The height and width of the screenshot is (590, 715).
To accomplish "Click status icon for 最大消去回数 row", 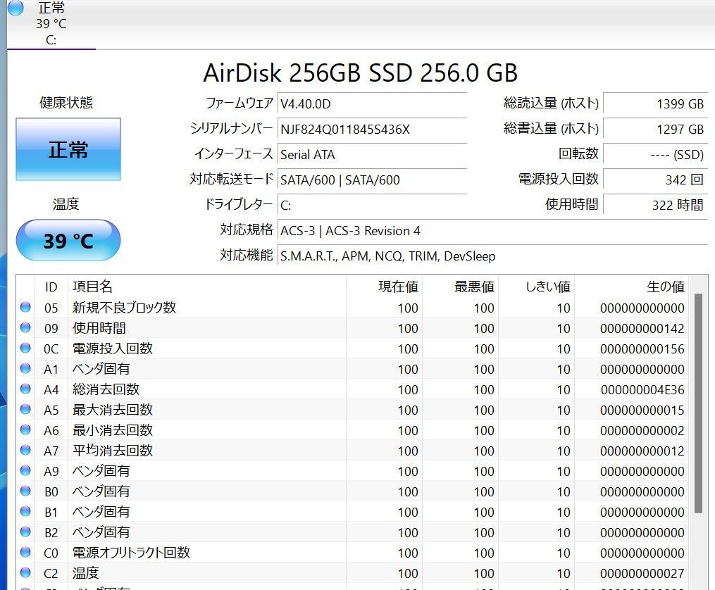I will pyautogui.click(x=26, y=409).
